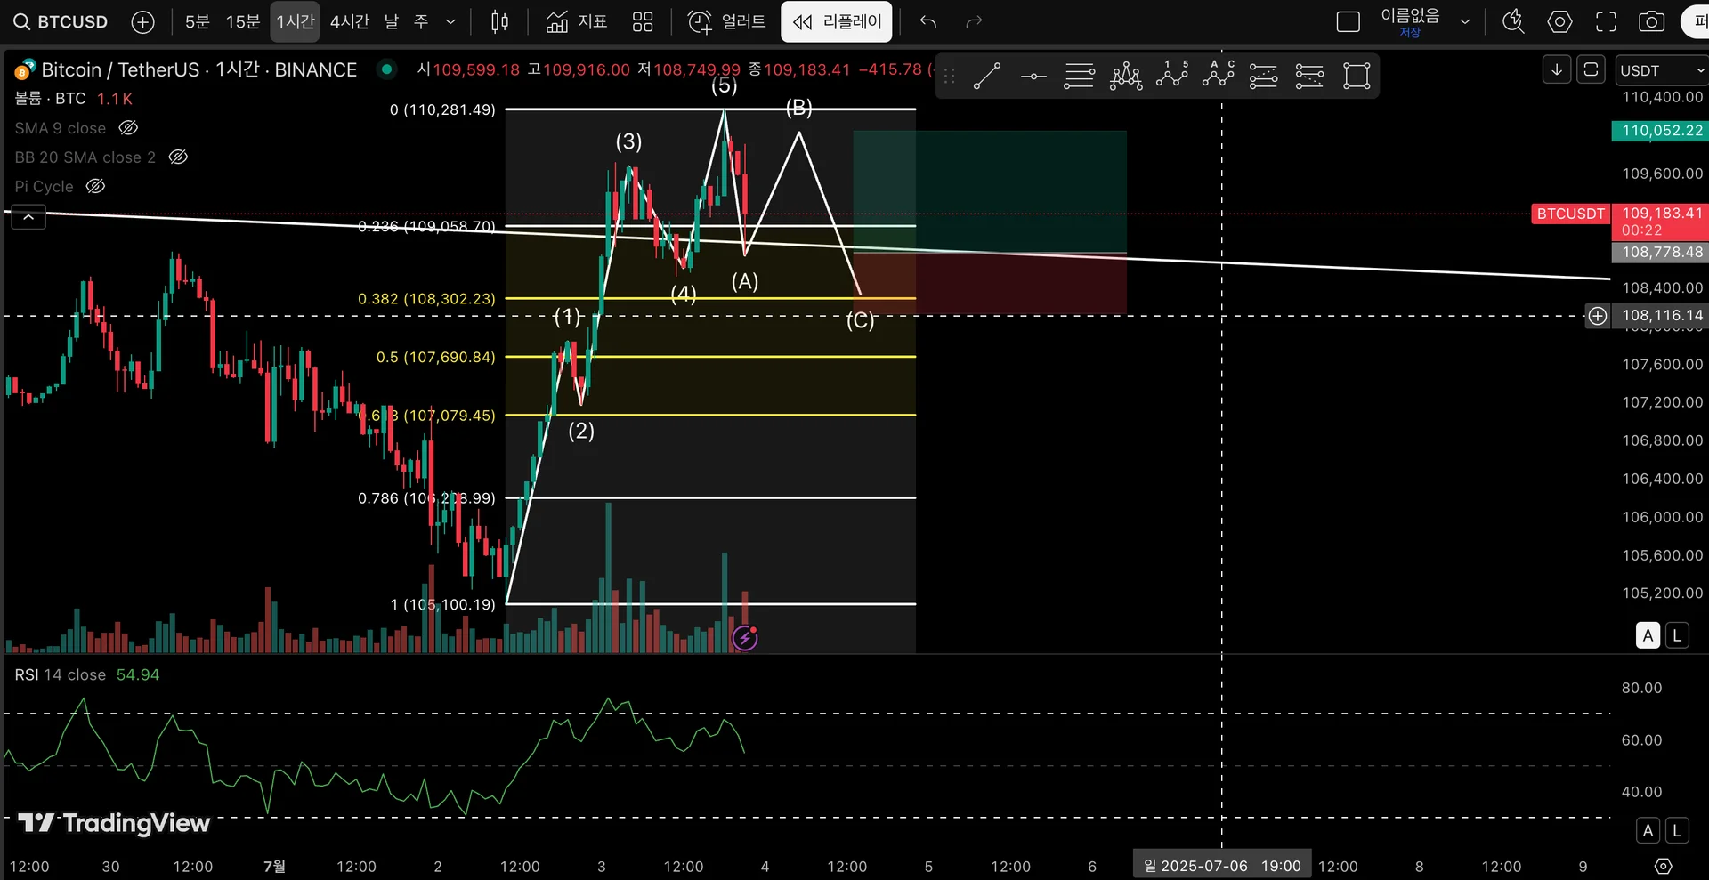Select the trend line drawing tool
Image resolution: width=1709 pixels, height=880 pixels.
986,76
